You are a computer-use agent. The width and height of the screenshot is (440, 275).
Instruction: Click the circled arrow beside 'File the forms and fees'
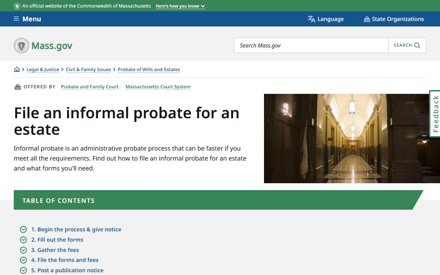(x=23, y=260)
